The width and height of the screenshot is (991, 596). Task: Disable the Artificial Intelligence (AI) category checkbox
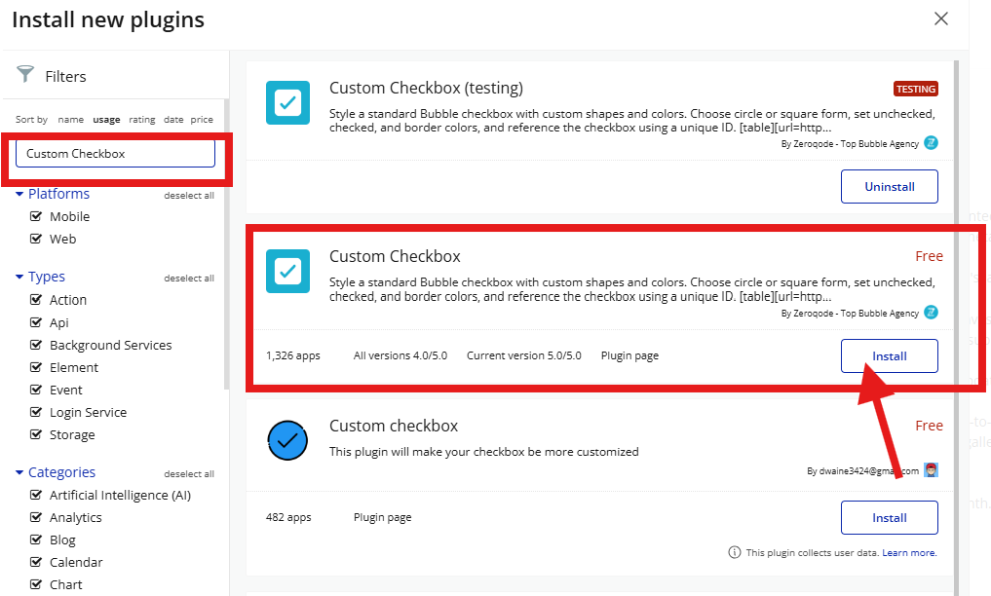click(x=37, y=495)
